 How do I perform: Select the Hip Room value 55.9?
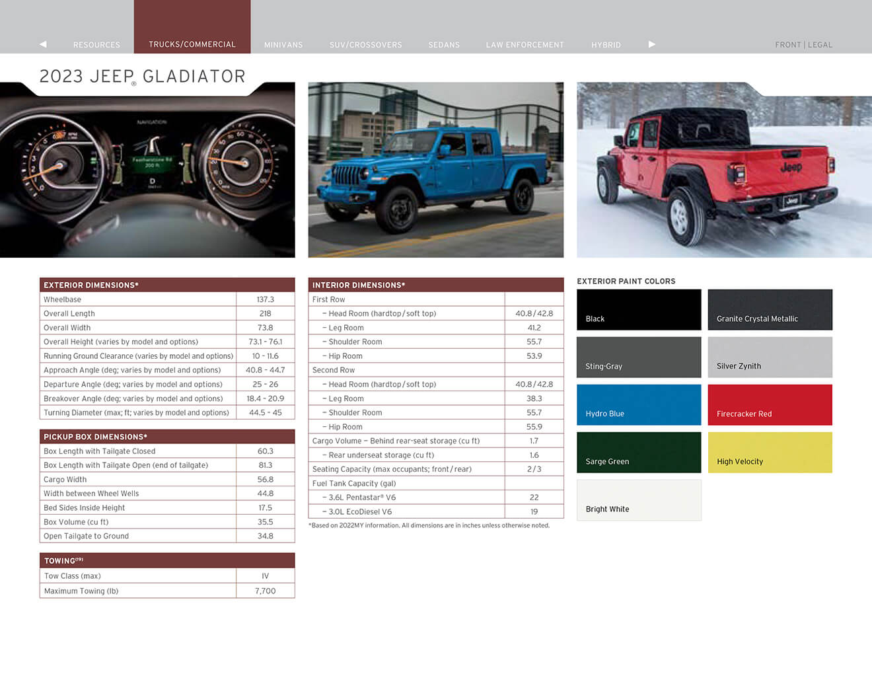coord(534,427)
